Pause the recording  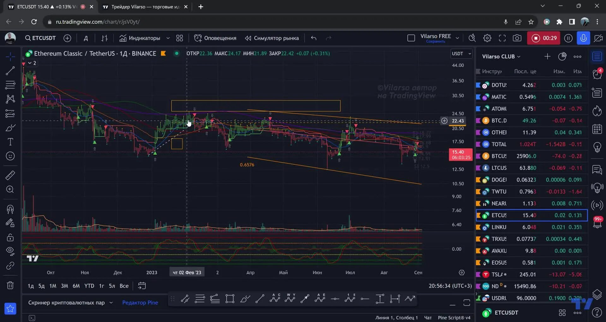pos(568,38)
